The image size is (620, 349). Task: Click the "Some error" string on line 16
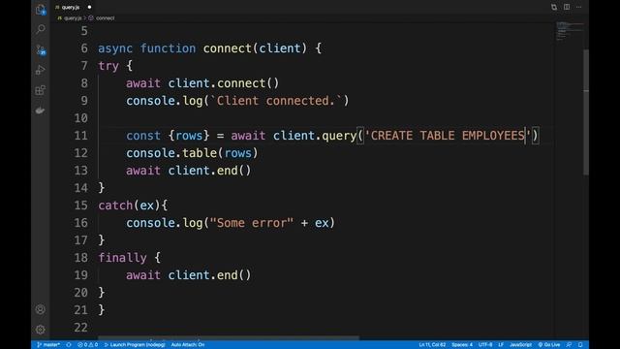[252, 222]
